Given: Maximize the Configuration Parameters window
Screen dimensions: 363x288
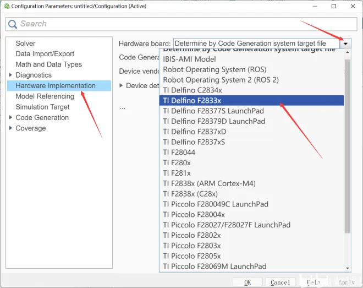Looking at the screenshot, I should (x=334, y=6).
